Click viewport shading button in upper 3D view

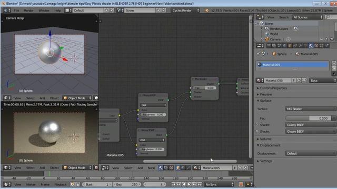tap(96, 98)
